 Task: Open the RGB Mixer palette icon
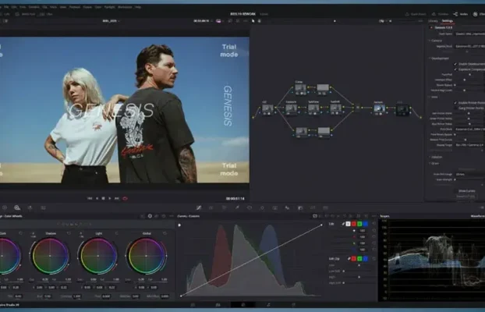(30, 207)
